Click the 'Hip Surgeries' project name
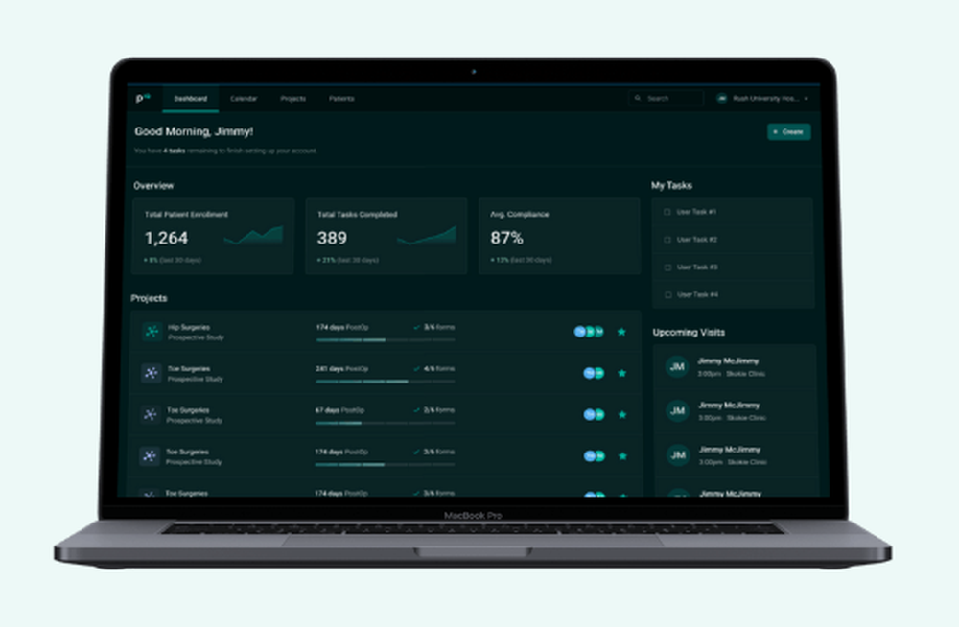Screen dimensions: 959x627 [x=189, y=327]
